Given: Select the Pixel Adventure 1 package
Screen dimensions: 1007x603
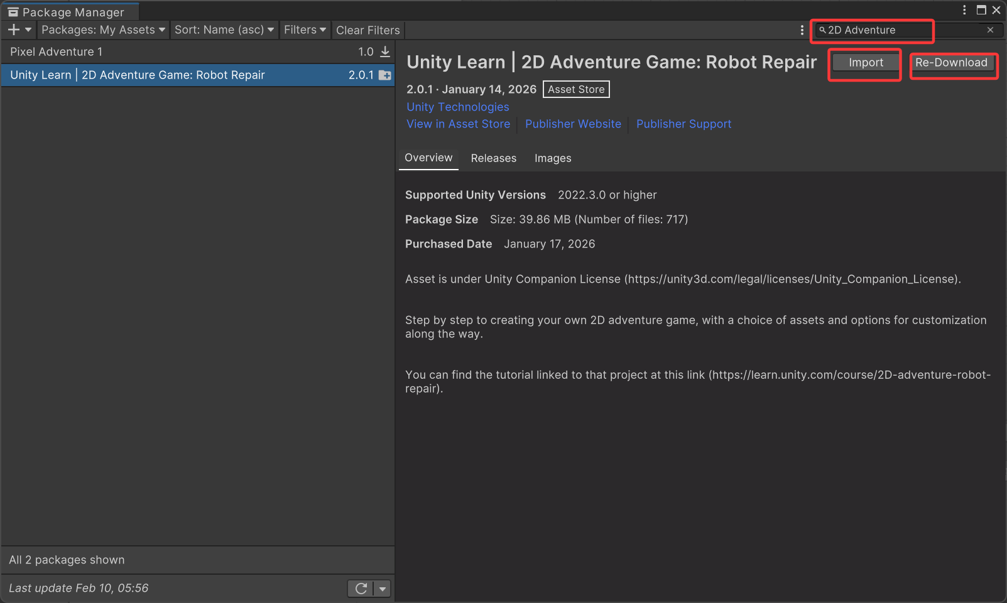Looking at the screenshot, I should (x=198, y=52).
